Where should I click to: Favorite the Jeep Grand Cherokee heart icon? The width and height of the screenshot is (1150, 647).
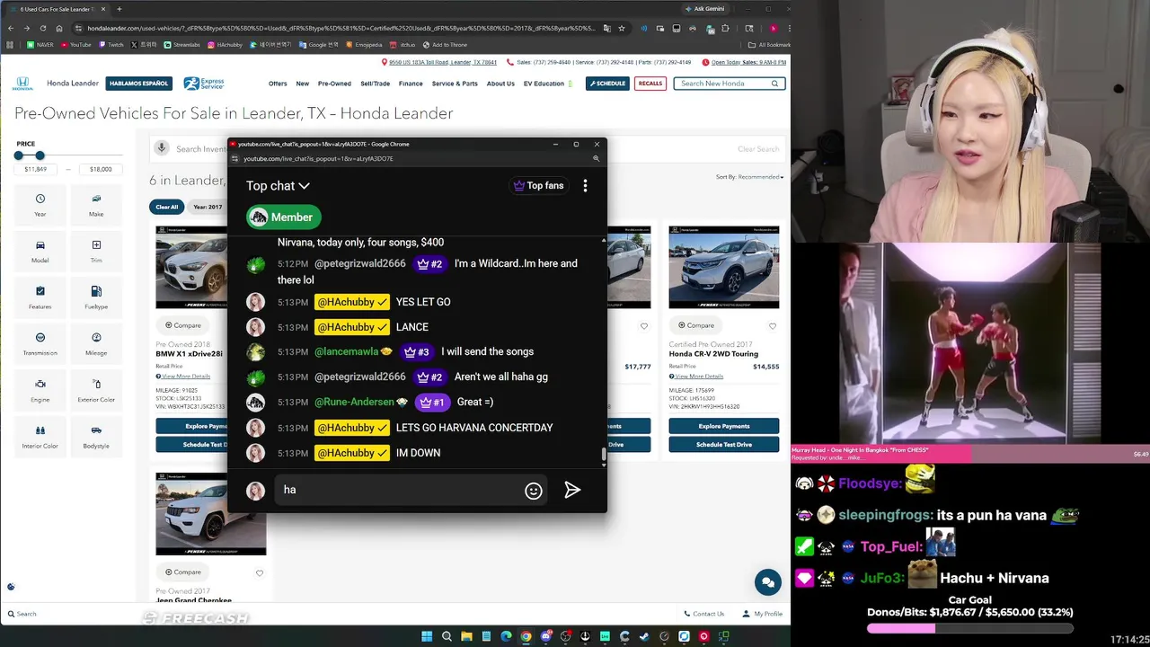coord(260,572)
